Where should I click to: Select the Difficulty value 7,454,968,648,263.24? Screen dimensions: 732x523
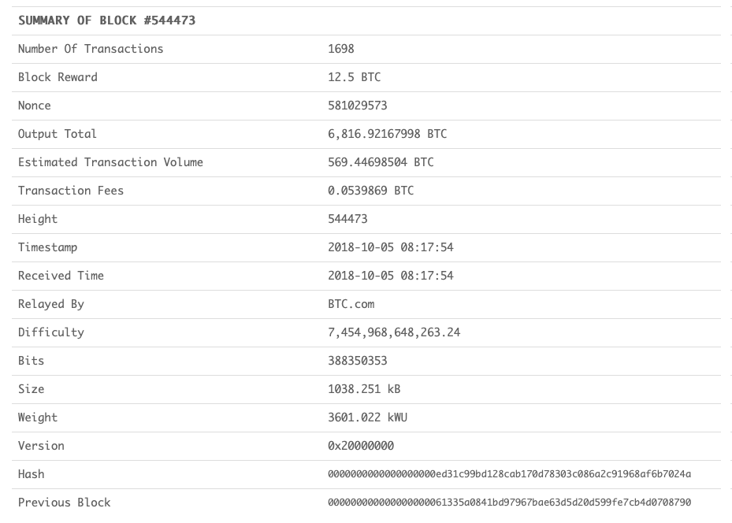pyautogui.click(x=394, y=332)
